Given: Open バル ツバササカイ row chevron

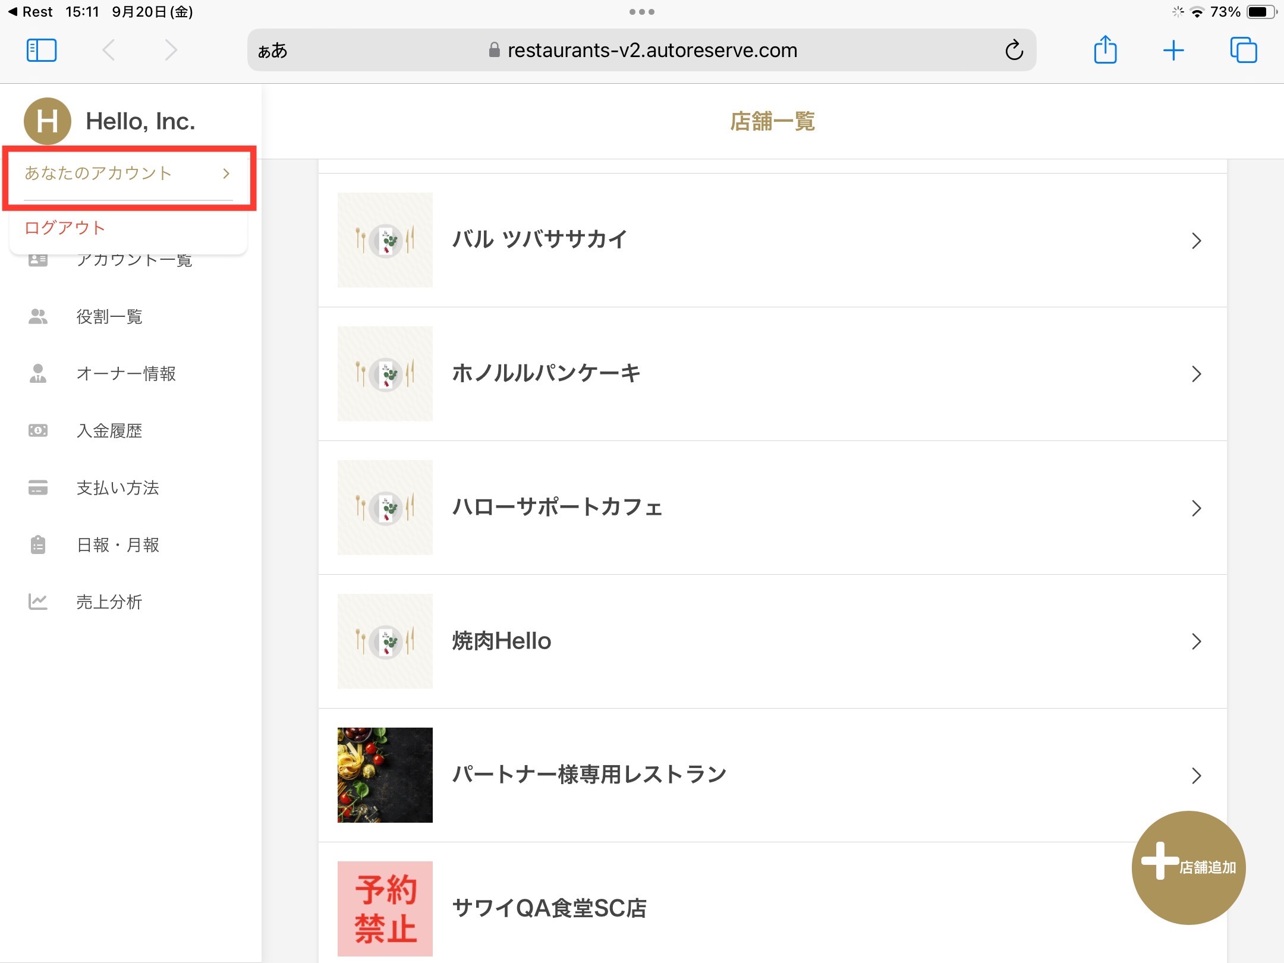Looking at the screenshot, I should point(1196,241).
